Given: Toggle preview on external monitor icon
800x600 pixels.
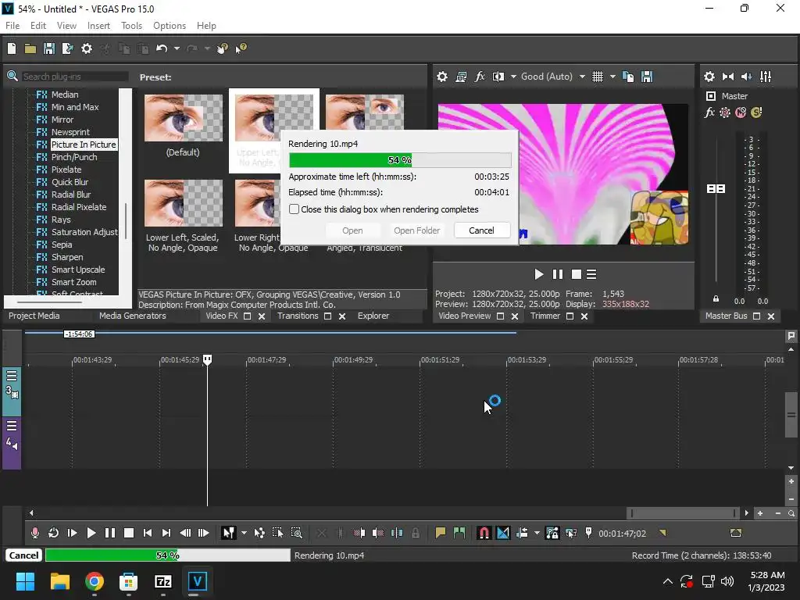Looking at the screenshot, I should tap(461, 77).
